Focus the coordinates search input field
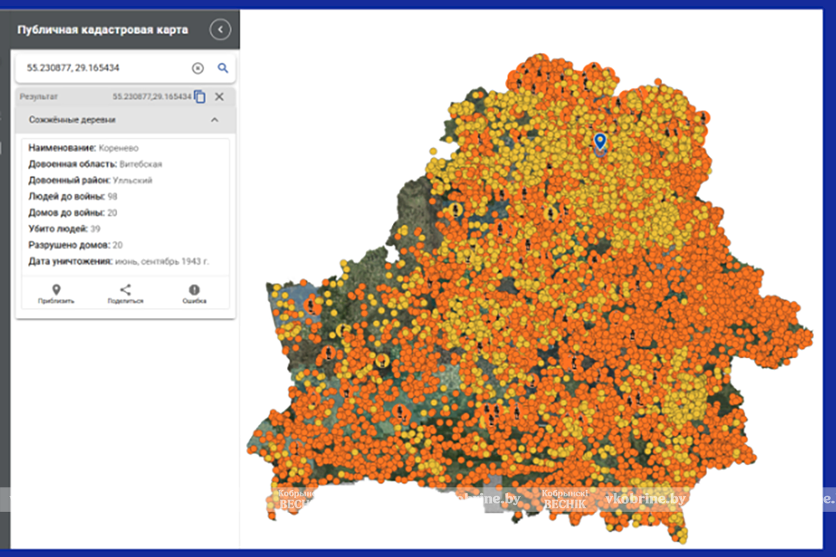836x557 pixels. tap(104, 68)
